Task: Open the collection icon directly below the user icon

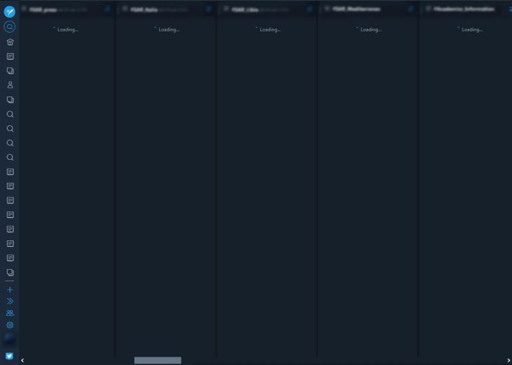Action: [x=10, y=100]
